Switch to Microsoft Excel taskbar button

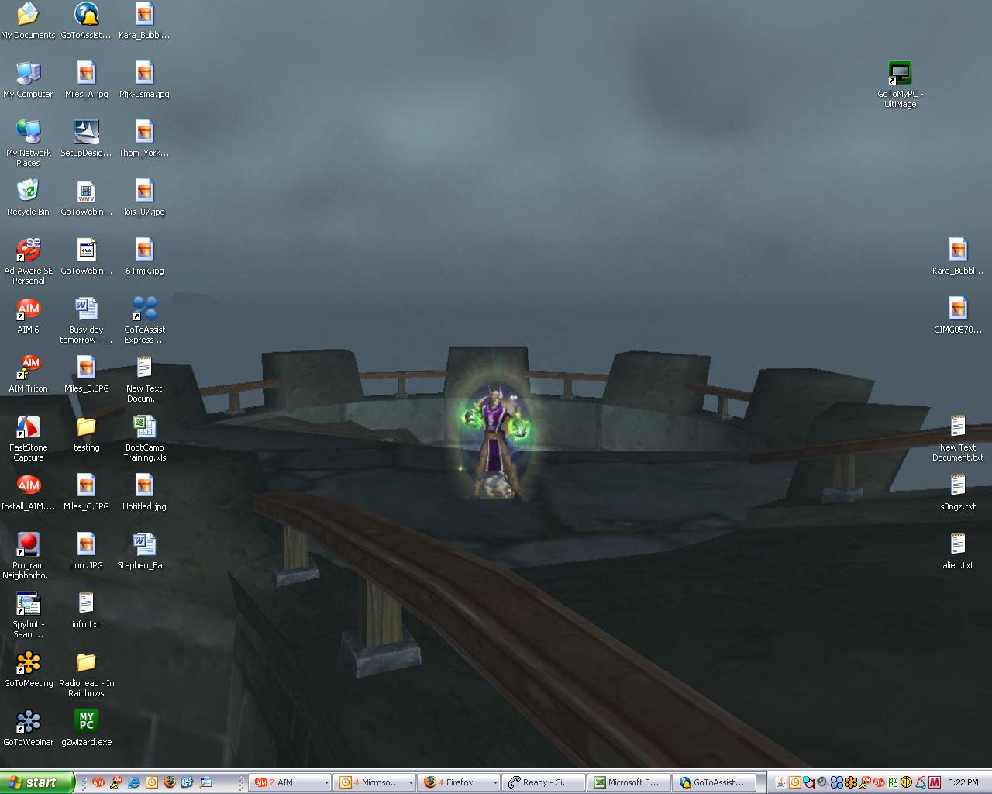tap(629, 782)
